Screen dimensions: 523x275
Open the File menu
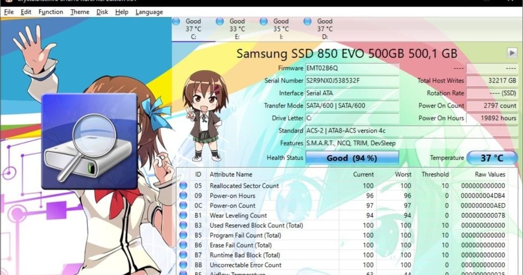[x=9, y=12]
